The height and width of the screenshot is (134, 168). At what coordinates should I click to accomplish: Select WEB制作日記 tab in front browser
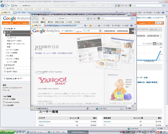click(61, 26)
